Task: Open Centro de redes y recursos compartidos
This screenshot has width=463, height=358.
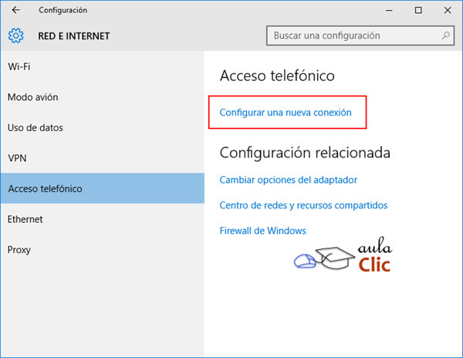Action: (x=303, y=205)
